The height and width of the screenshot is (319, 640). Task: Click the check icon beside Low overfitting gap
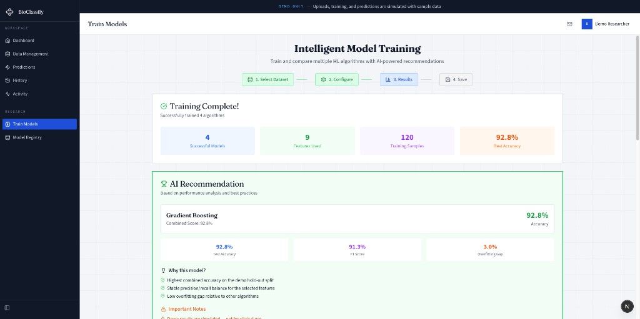tap(163, 296)
